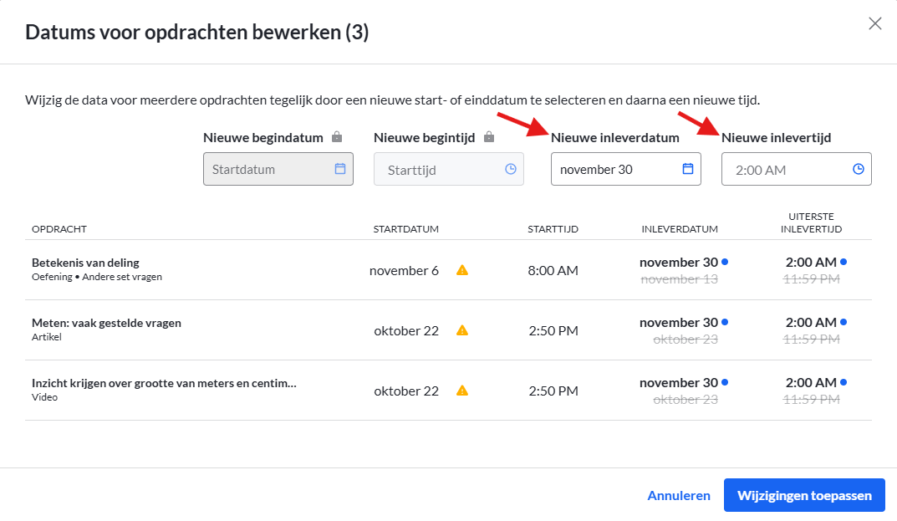897x521 pixels.
Task: Click the STARTTIJD column header
Action: point(553,229)
